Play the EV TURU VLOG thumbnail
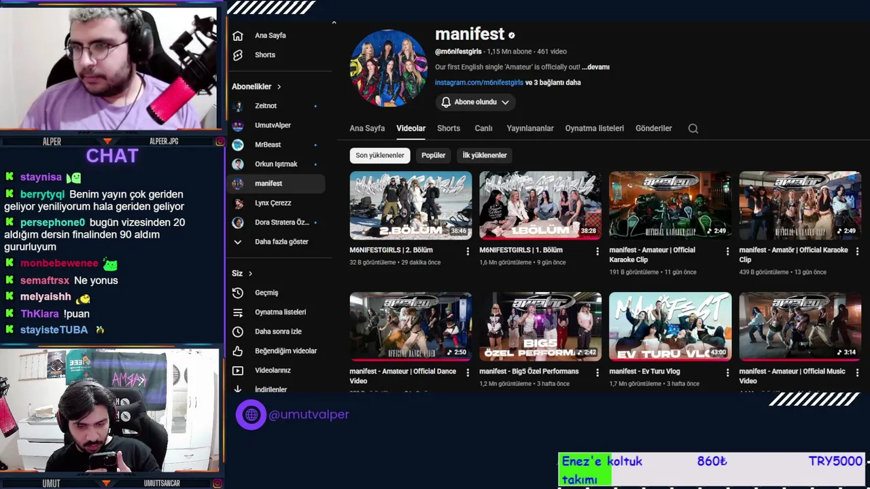 tap(670, 327)
